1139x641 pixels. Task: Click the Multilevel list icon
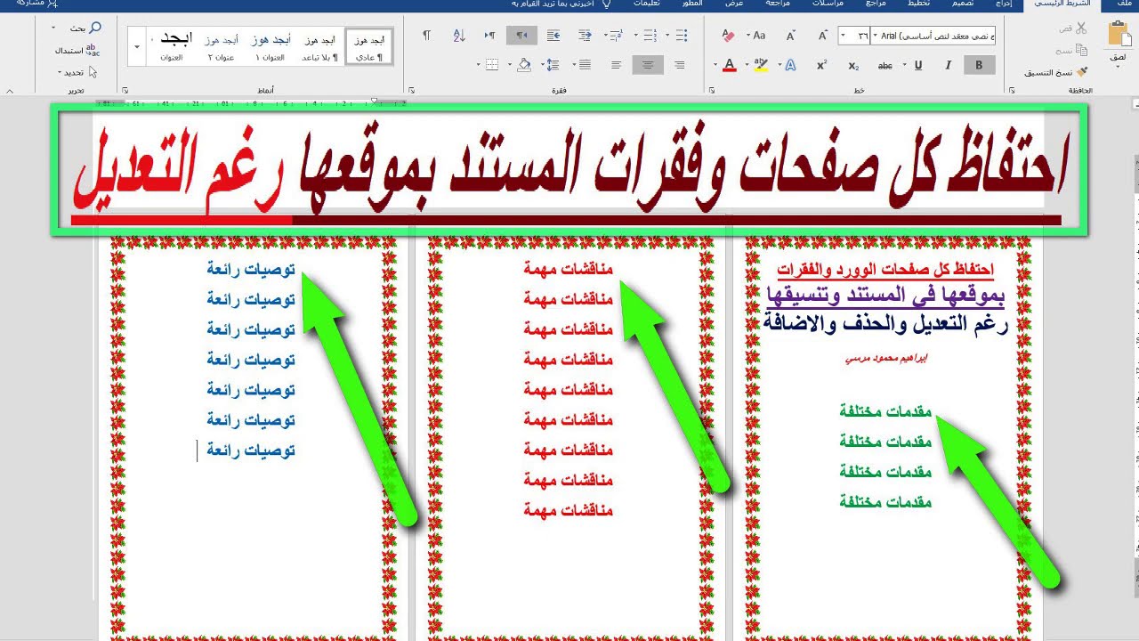[618, 36]
